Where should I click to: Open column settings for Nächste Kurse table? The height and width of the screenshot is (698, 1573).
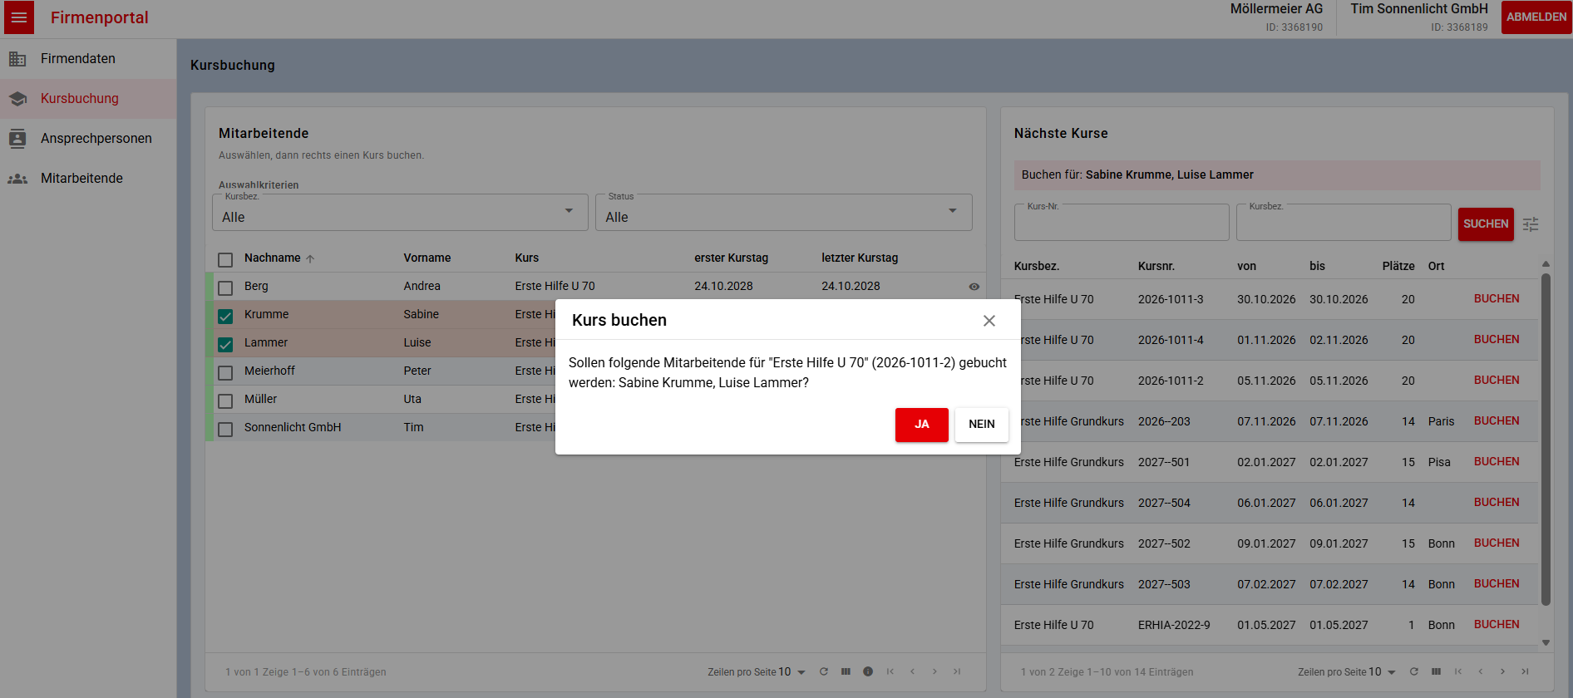click(x=1436, y=671)
